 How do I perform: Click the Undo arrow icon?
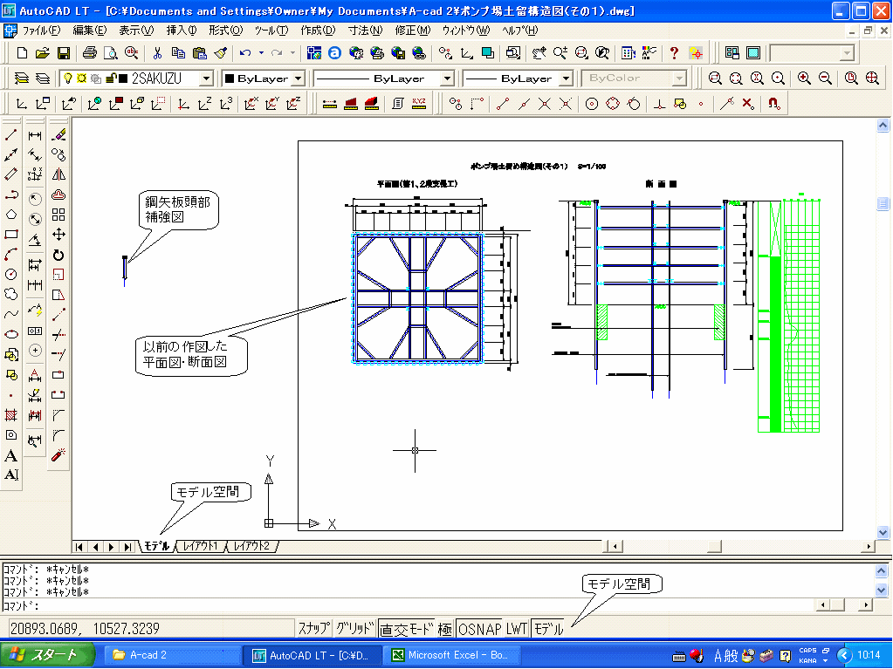[245, 53]
